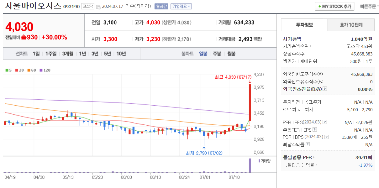Click the -1.97% industry change value
The width and height of the screenshot is (379, 188).
click(366, 165)
